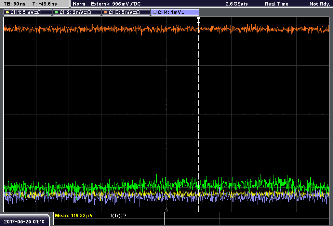Click the Extern 995 mV trigger source readout
This screenshot has width=333, height=226.
pyautogui.click(x=116, y=4)
